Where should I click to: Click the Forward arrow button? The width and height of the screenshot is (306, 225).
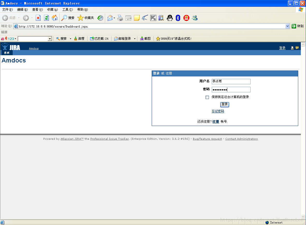tap(26, 18)
